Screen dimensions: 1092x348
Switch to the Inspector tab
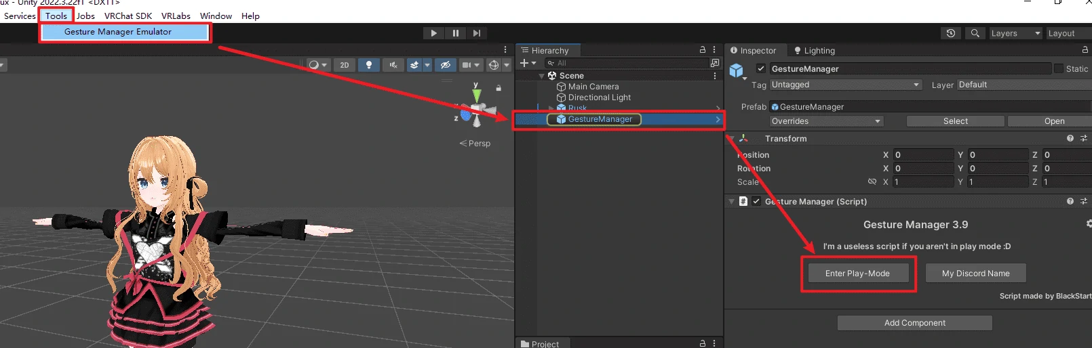(x=754, y=51)
